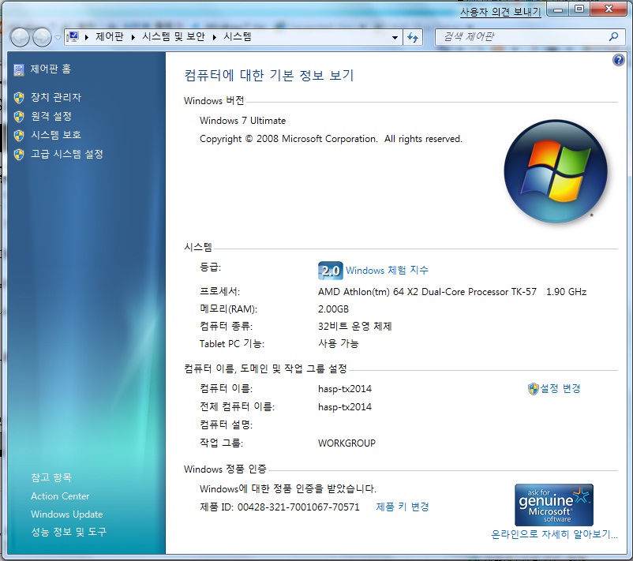Open help with the question mark icon

pyautogui.click(x=619, y=60)
